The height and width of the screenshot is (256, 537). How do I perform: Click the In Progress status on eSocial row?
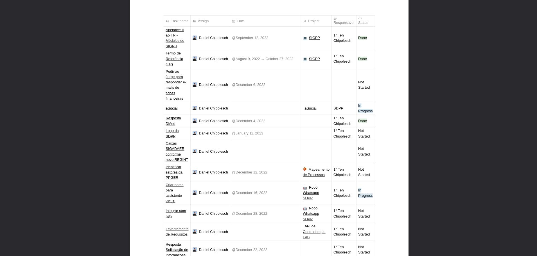click(365, 108)
